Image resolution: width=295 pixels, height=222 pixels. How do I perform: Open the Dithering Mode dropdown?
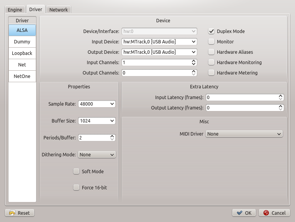coord(97,154)
